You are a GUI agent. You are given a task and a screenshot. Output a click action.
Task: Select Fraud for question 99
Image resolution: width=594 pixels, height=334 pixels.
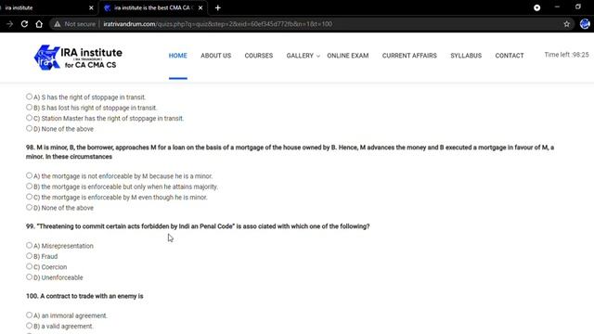click(x=29, y=256)
